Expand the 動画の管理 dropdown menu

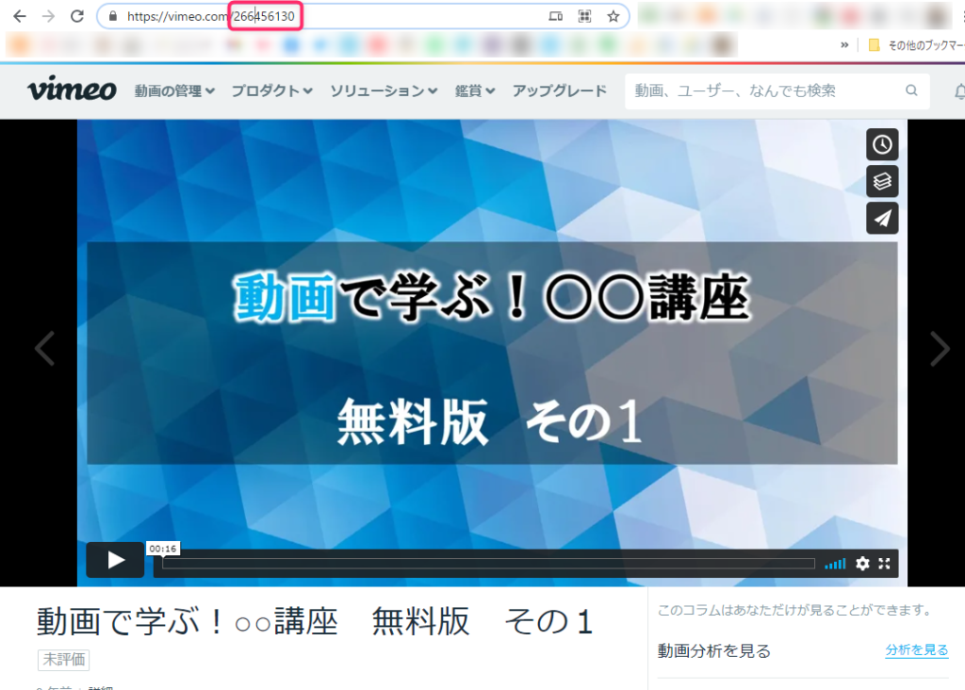(x=174, y=91)
